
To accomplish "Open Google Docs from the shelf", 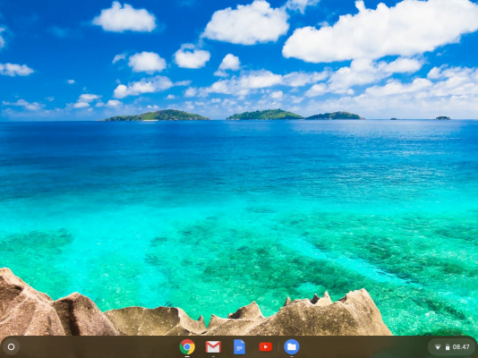I will pyautogui.click(x=239, y=346).
